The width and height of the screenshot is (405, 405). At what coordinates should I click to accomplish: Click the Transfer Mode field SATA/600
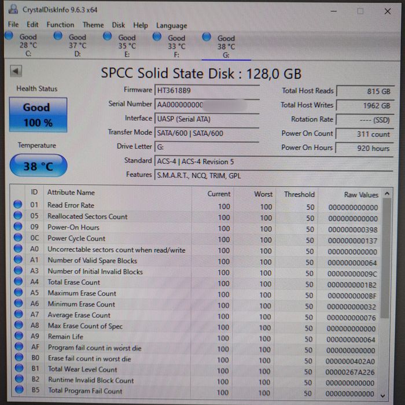[x=207, y=133]
